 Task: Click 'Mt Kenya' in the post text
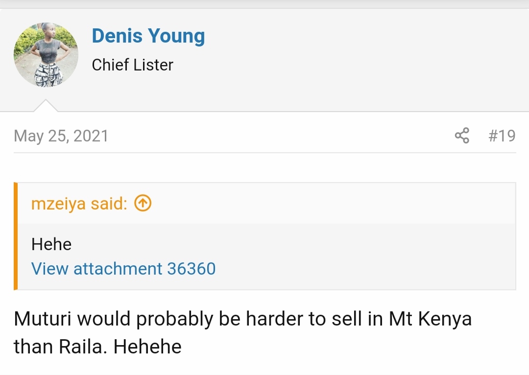pos(430,319)
